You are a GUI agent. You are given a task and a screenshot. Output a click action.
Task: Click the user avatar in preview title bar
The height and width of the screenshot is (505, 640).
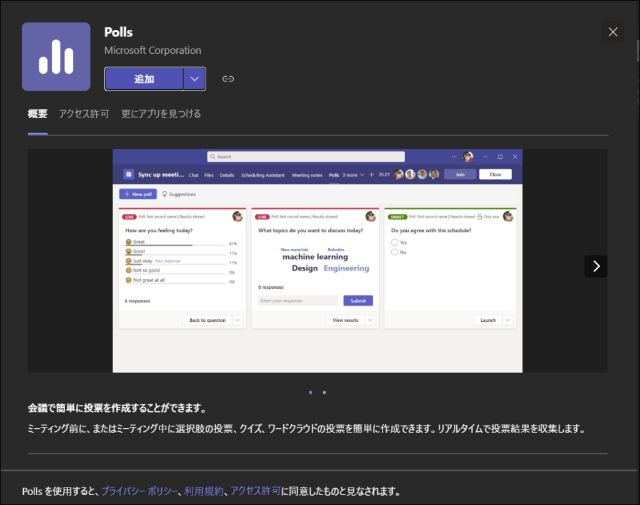coord(467,157)
